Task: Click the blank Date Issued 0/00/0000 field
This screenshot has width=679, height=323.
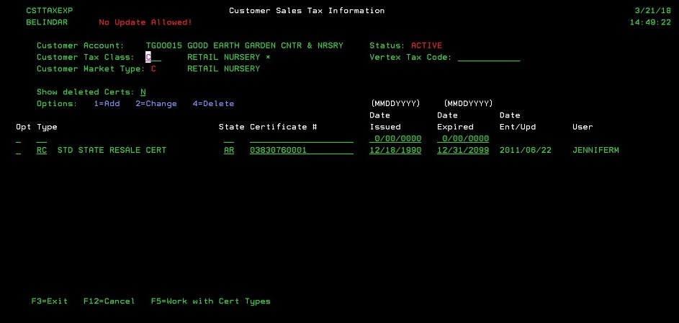Action: [x=395, y=138]
